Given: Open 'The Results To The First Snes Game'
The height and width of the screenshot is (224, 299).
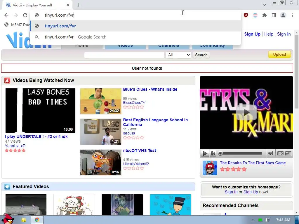Looking at the screenshot, I should (253, 163).
